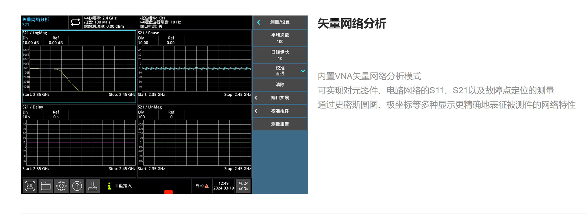Click the green info icon beside U盘接入
The height and width of the screenshot is (214, 587).
[x=109, y=186]
